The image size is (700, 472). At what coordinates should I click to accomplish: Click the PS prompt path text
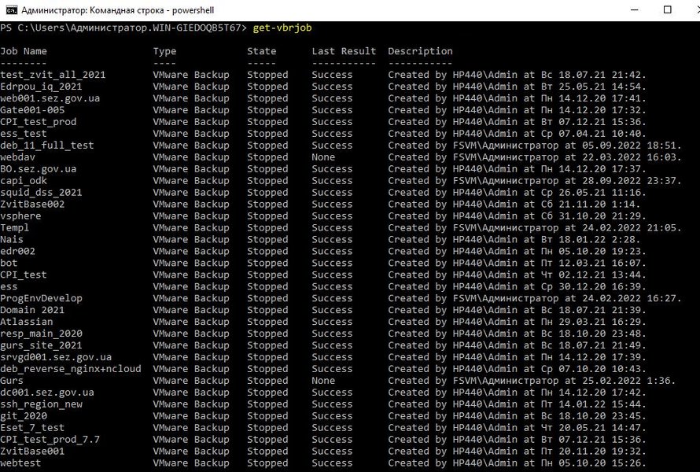(x=123, y=28)
